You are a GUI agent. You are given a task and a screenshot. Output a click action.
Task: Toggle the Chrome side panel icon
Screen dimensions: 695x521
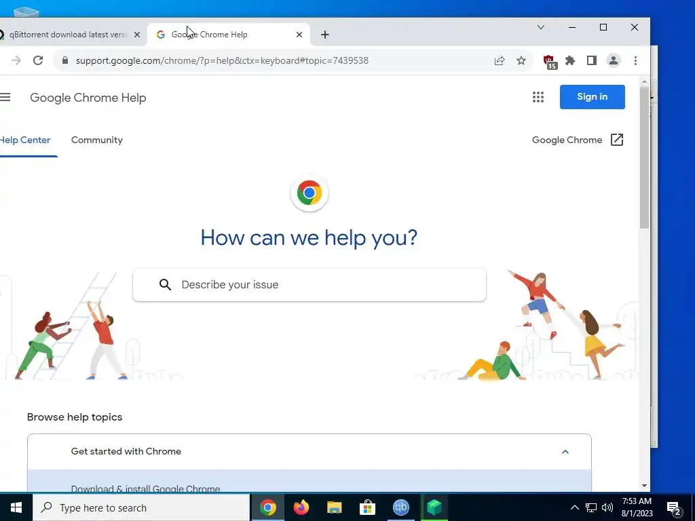tap(592, 60)
